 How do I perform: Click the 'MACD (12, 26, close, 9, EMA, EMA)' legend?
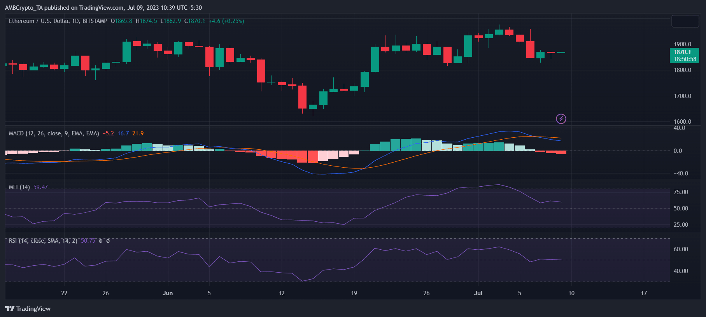click(x=54, y=133)
